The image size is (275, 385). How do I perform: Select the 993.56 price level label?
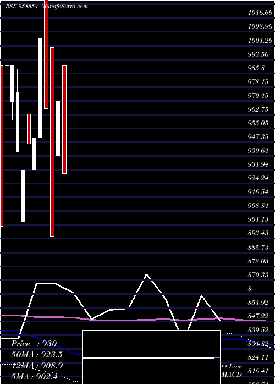(x=258, y=54)
